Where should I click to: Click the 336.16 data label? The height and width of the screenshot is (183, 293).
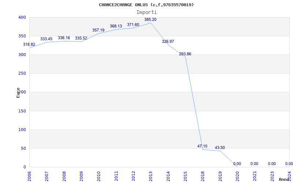[x=64, y=38]
